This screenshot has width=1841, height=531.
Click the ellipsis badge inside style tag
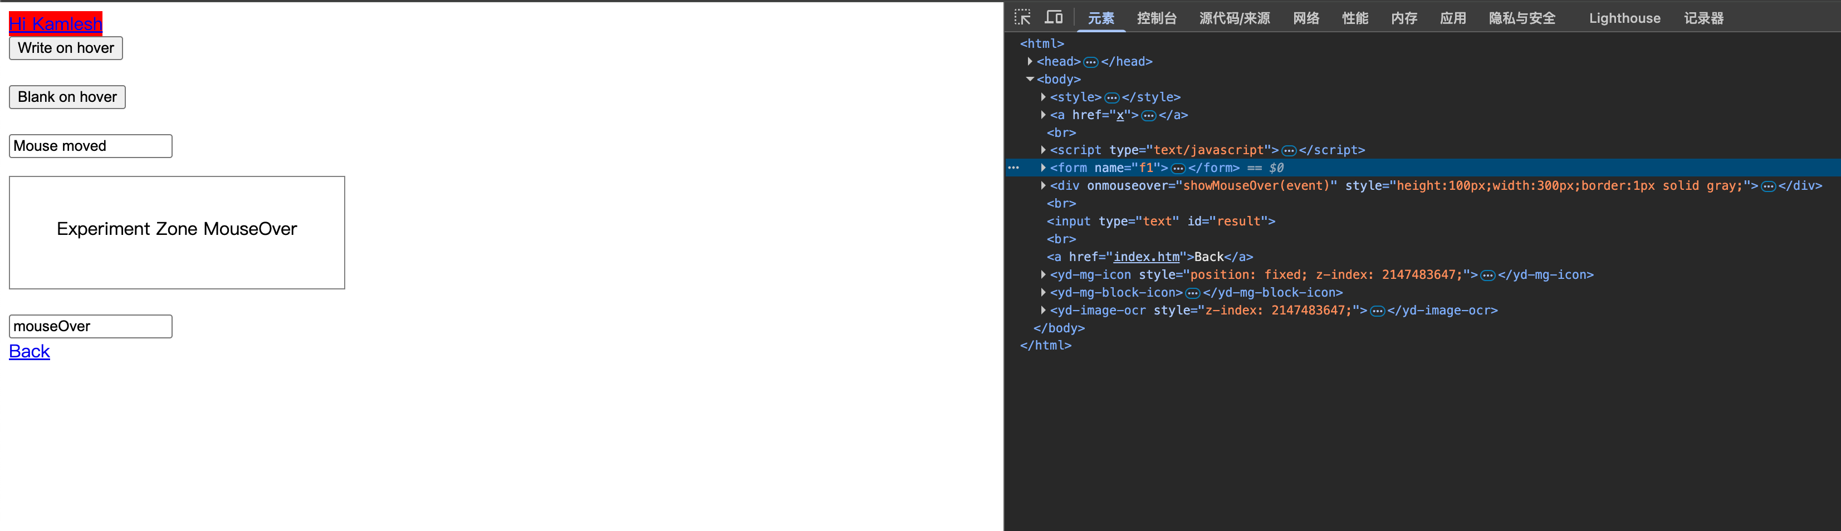(1112, 98)
